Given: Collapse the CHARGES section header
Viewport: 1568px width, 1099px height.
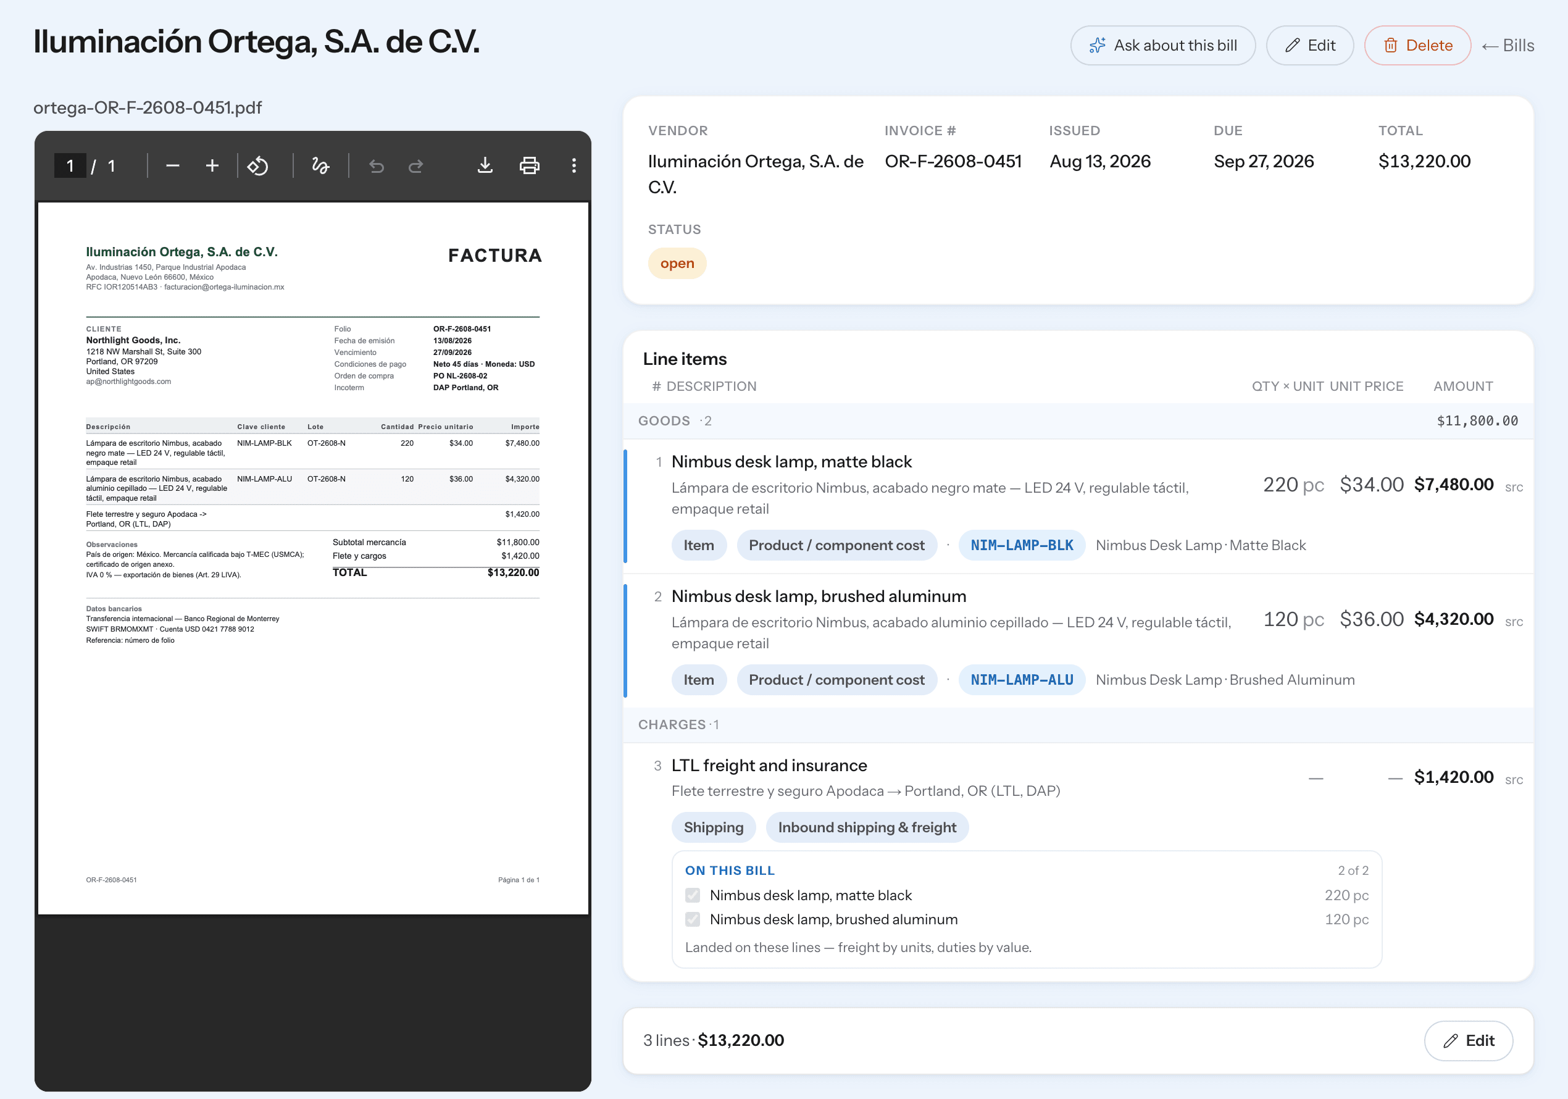Looking at the screenshot, I should [1078, 725].
